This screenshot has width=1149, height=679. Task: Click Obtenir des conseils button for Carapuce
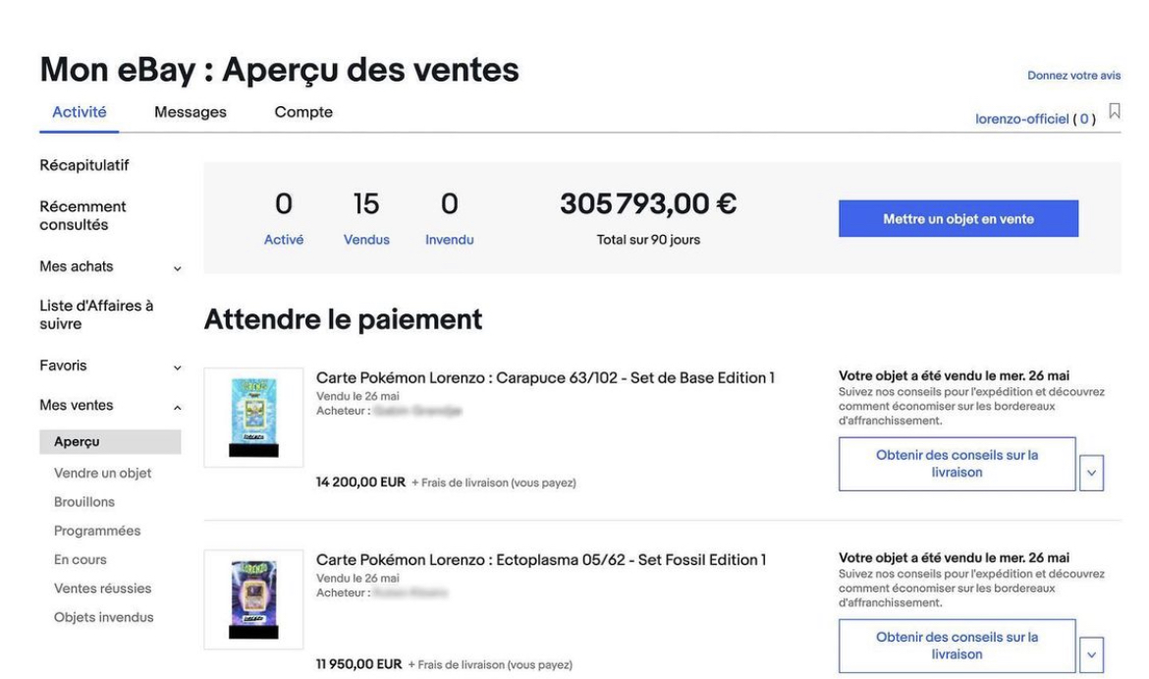tap(957, 464)
